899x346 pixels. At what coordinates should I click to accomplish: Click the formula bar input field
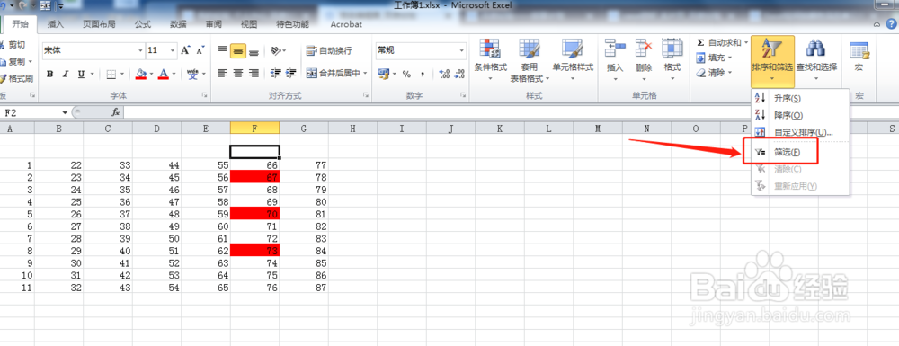[x=511, y=112]
